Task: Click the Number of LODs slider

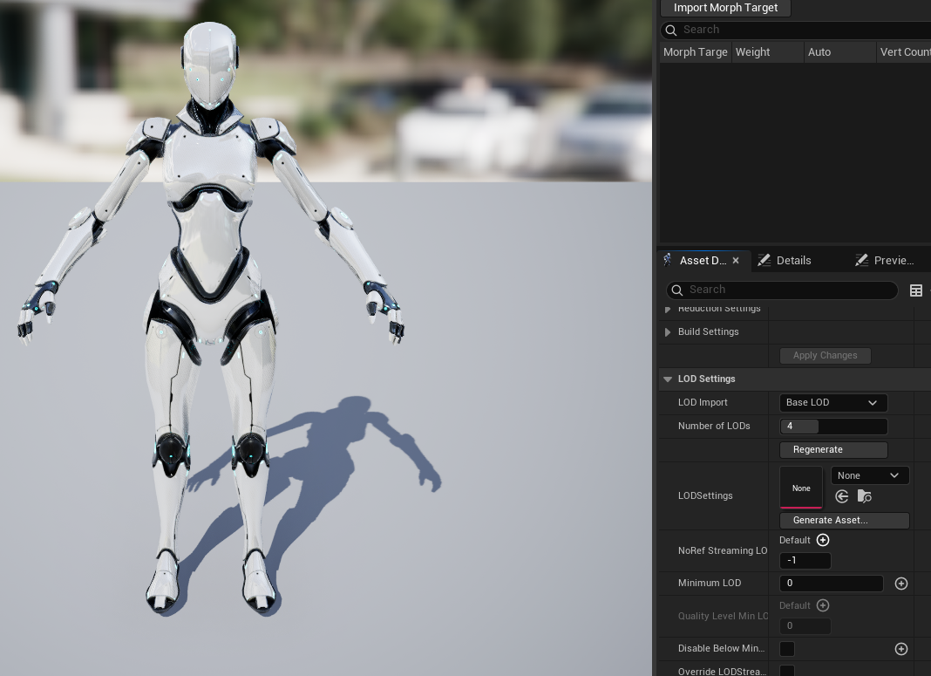Action: (x=833, y=426)
